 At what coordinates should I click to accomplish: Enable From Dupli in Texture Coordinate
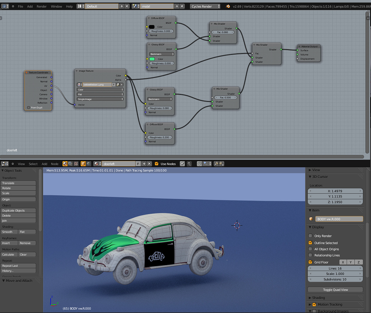(x=29, y=107)
